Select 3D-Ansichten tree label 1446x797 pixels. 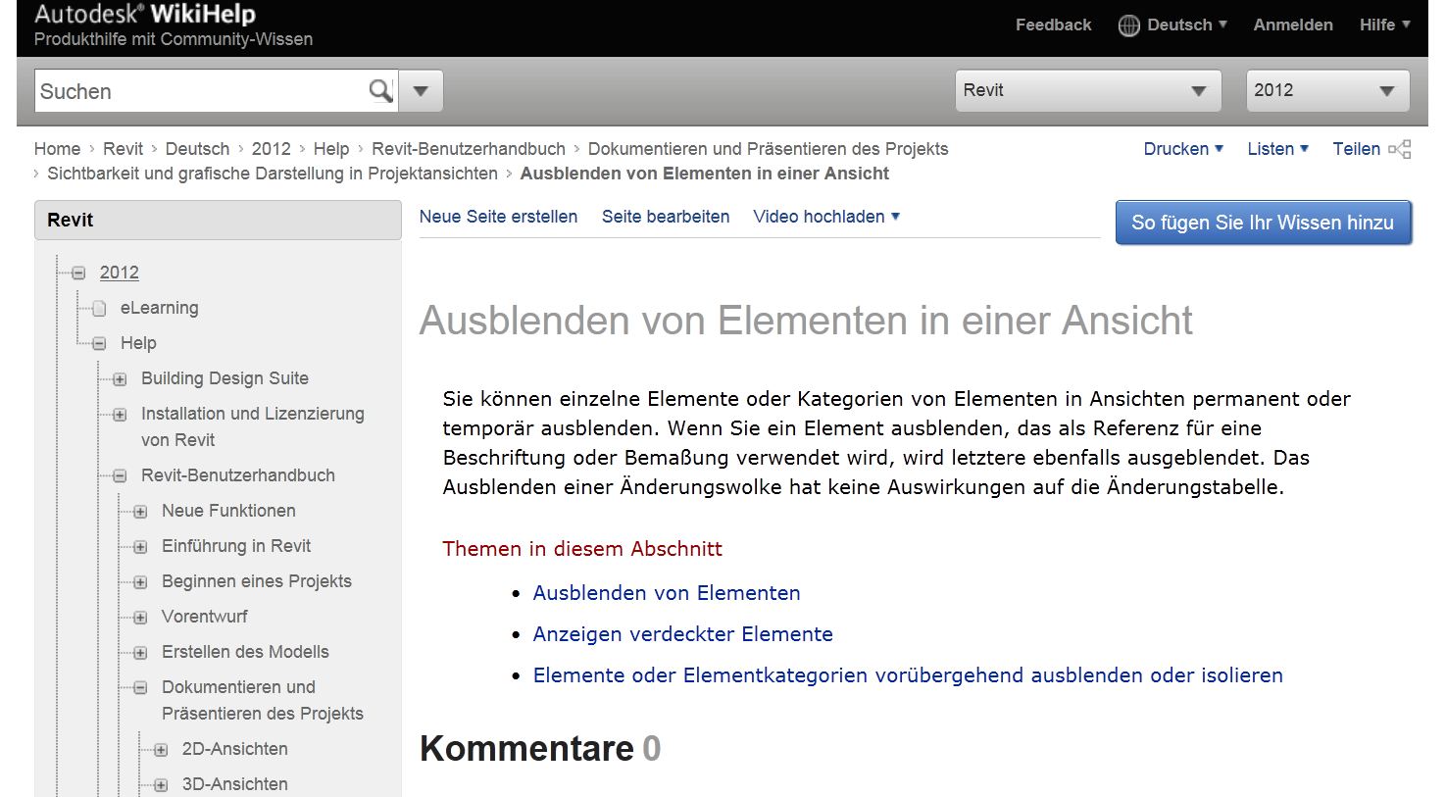point(234,784)
